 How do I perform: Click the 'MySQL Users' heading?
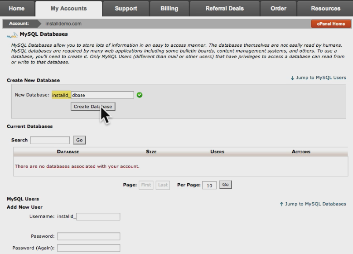pos(23,199)
